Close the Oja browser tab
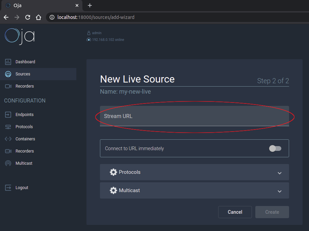Viewport: 309px width, 231px height. point(77,5)
